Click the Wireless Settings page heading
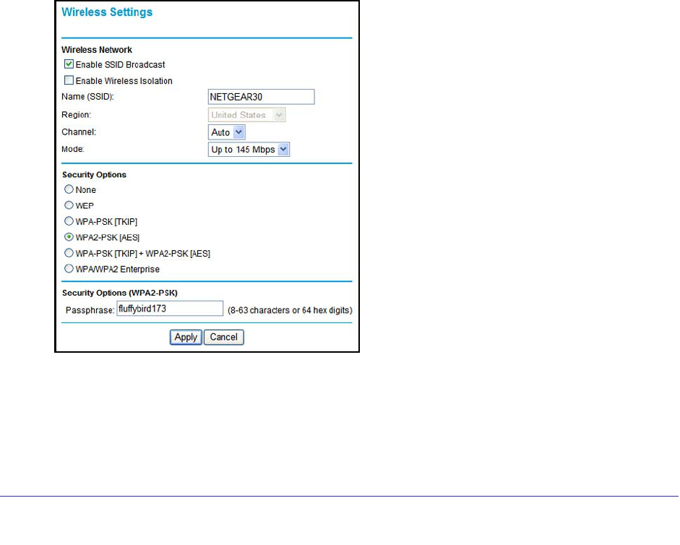The height and width of the screenshot is (545, 680). (107, 12)
